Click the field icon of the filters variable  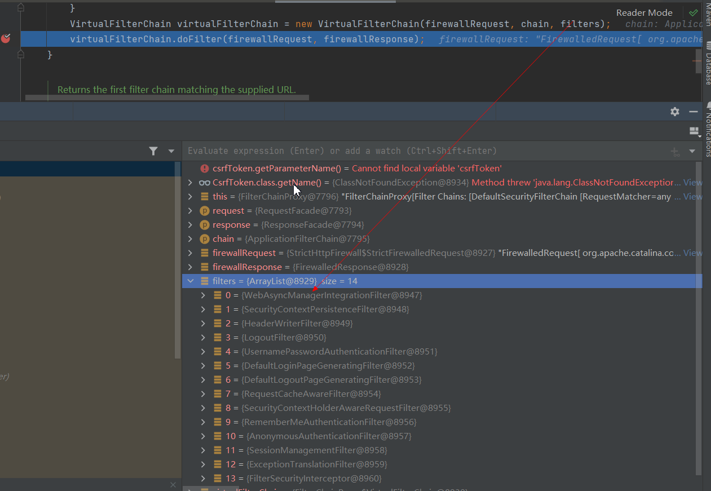click(205, 281)
